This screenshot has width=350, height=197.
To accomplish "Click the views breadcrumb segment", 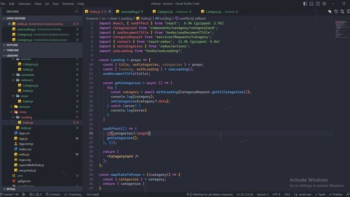I will point(113,19).
